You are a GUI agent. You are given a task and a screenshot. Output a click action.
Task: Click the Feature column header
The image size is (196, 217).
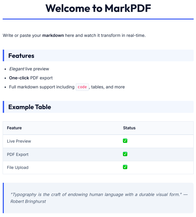[x=14, y=128]
